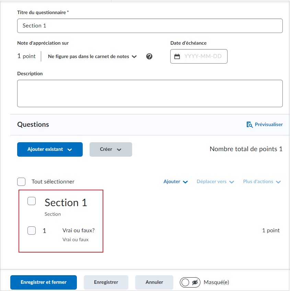Check the Section 1 checkbox
The height and width of the screenshot is (291, 290).
point(32,201)
